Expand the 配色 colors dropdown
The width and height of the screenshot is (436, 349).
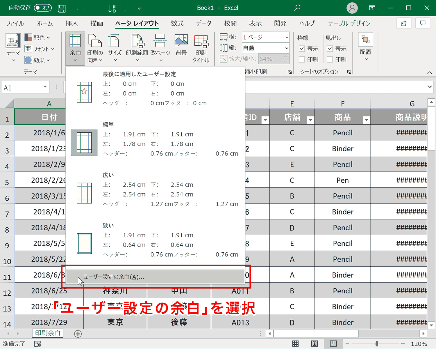click(x=37, y=38)
